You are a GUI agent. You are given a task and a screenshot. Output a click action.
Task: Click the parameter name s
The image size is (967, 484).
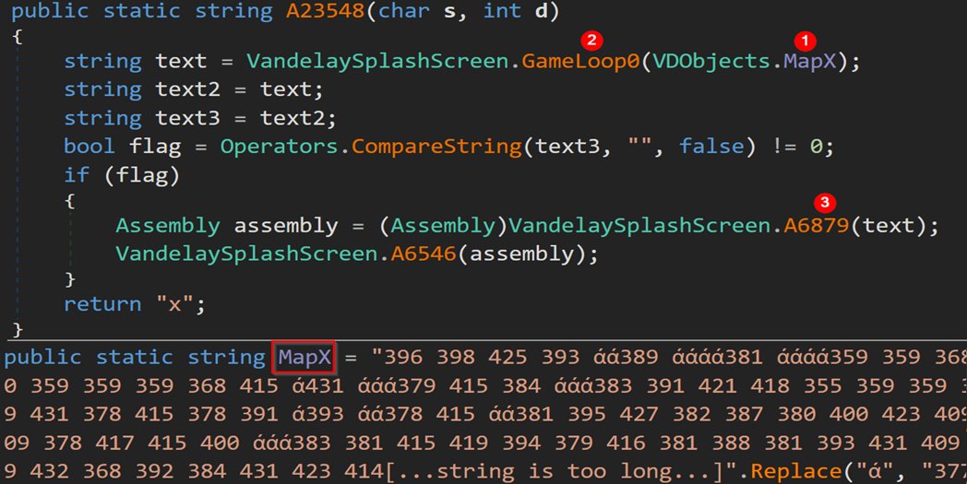449,11
